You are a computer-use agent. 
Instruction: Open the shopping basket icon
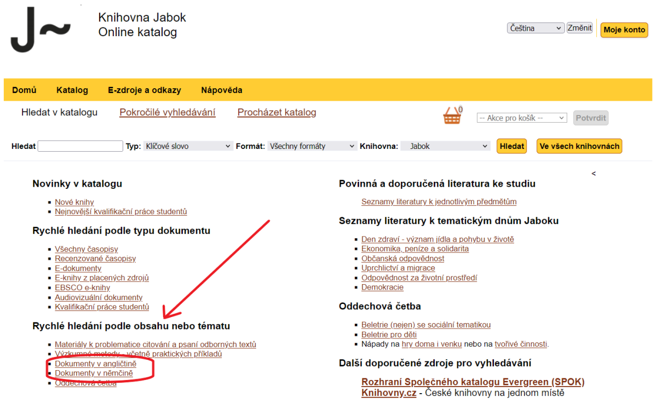coord(452,116)
